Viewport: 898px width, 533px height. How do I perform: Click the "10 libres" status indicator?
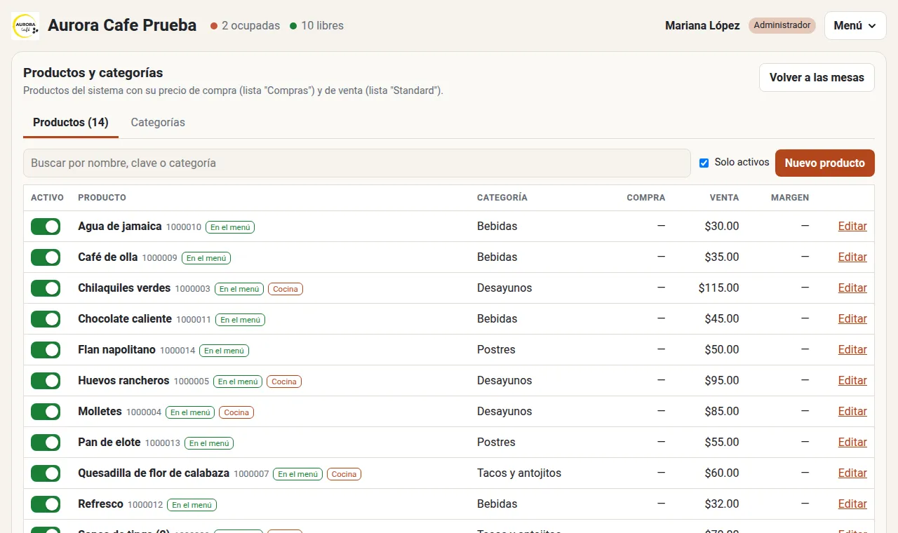pos(316,26)
